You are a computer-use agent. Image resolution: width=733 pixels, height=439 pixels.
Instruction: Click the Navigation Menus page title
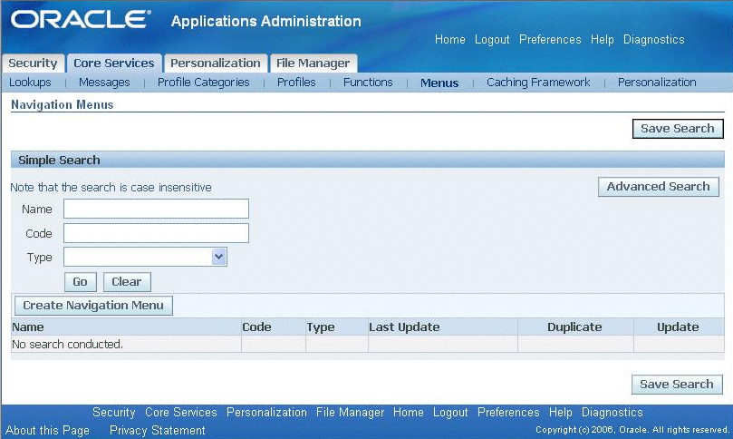click(63, 105)
